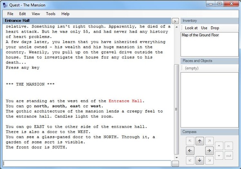Click the southeast compass arrow
The height and width of the screenshot is (169, 241).
[x=209, y=160]
